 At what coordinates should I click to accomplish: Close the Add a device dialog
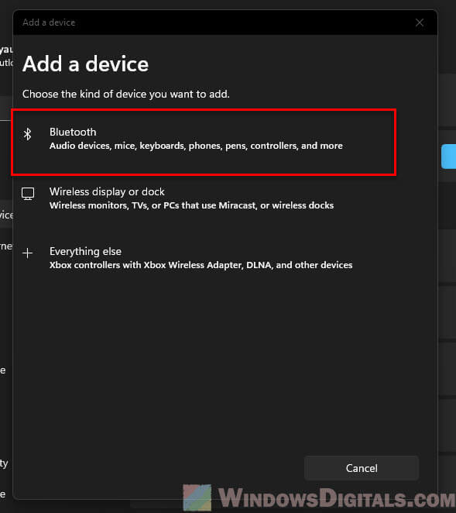coord(420,22)
